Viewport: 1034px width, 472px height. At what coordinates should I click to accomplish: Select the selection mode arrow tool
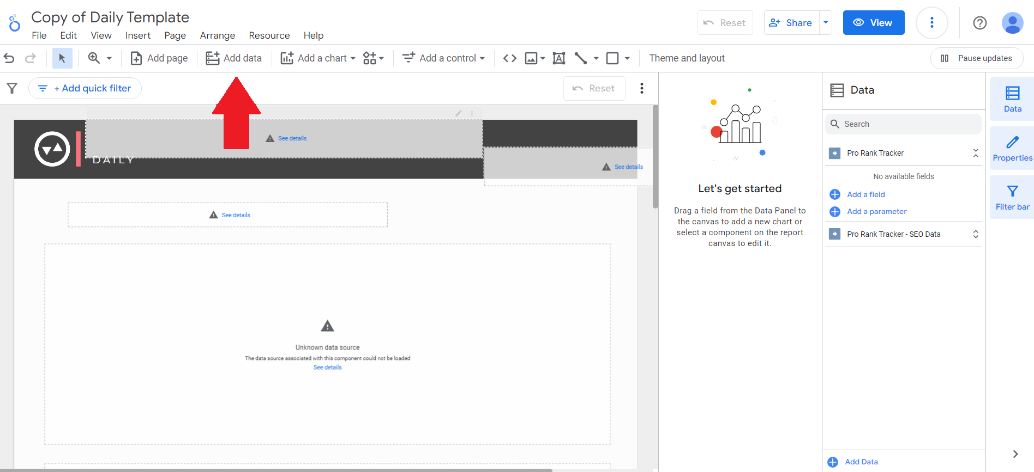click(x=62, y=58)
